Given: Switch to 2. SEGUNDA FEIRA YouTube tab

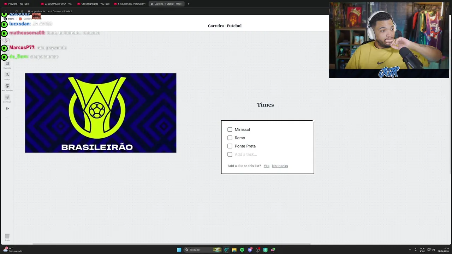Looking at the screenshot, I should 56,4.
